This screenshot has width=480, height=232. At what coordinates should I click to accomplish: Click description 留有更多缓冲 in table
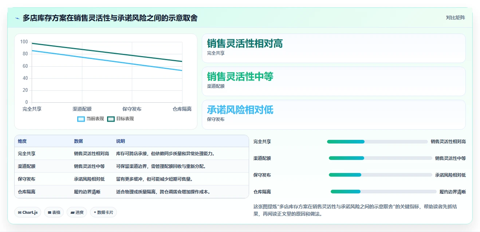click(155, 179)
